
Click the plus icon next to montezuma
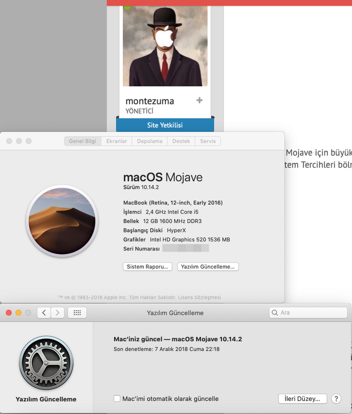point(200,100)
